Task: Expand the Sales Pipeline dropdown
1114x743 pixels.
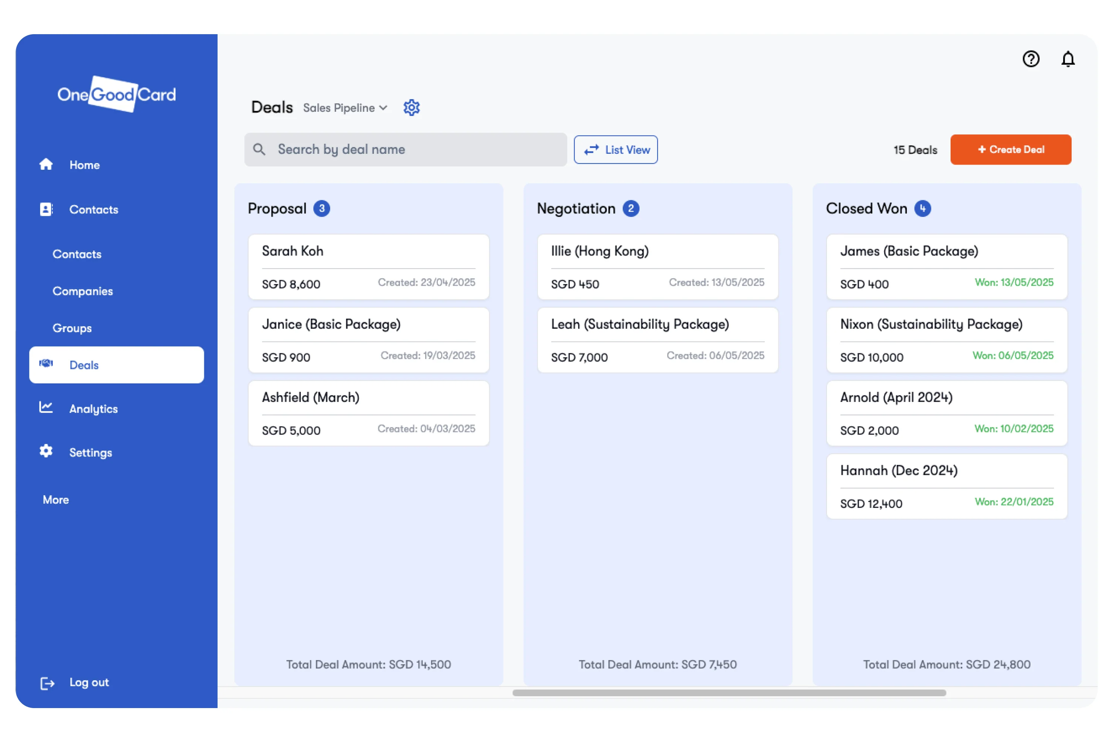Action: click(345, 108)
